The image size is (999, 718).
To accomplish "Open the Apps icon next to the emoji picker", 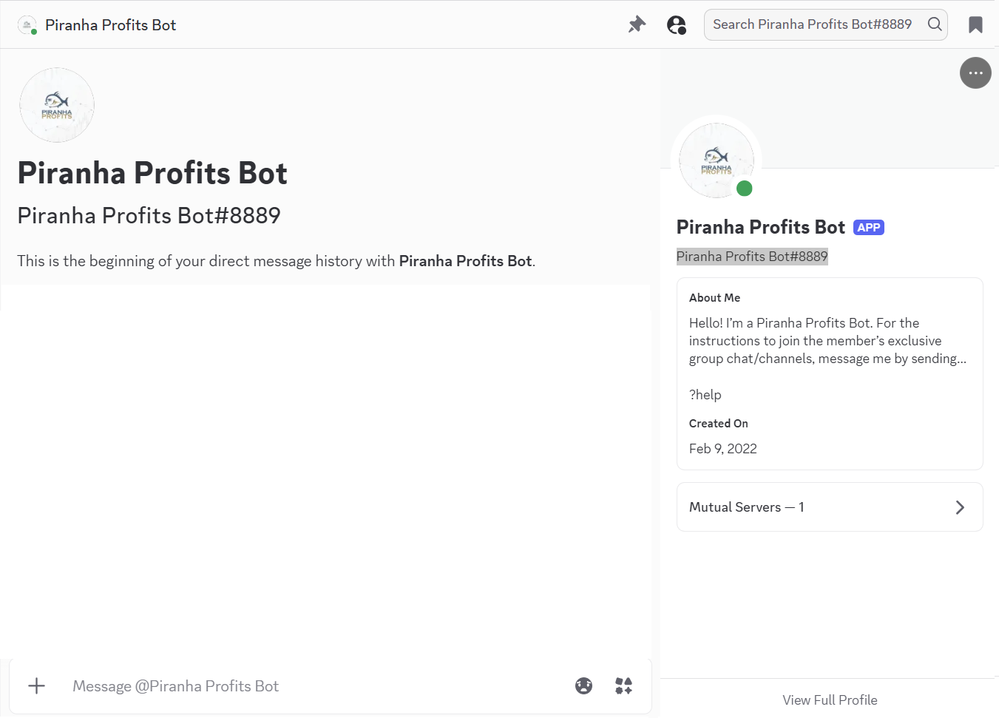I will 623,685.
